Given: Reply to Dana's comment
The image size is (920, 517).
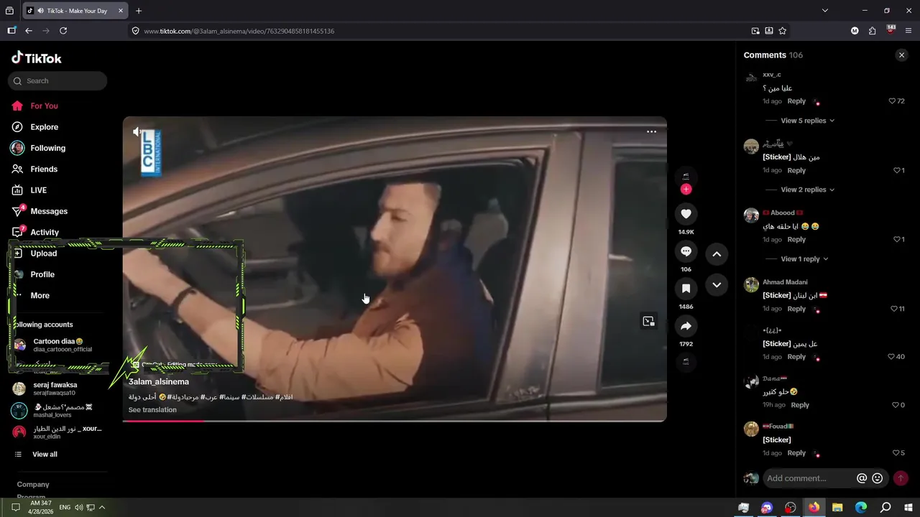Looking at the screenshot, I should 800,405.
